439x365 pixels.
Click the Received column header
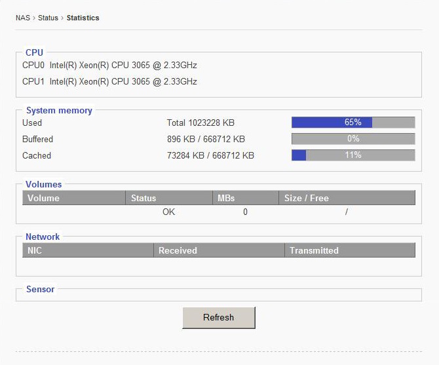point(219,250)
